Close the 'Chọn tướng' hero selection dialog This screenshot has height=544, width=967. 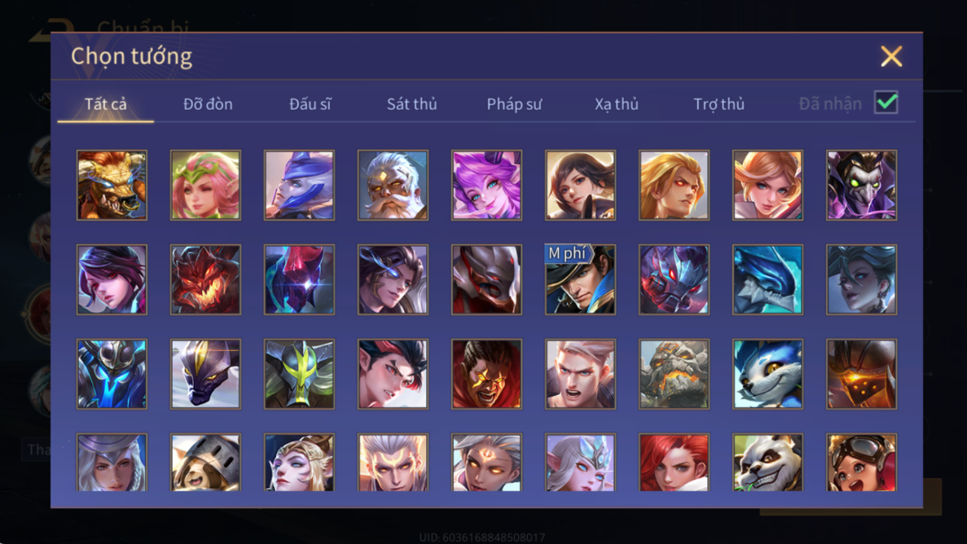click(891, 56)
